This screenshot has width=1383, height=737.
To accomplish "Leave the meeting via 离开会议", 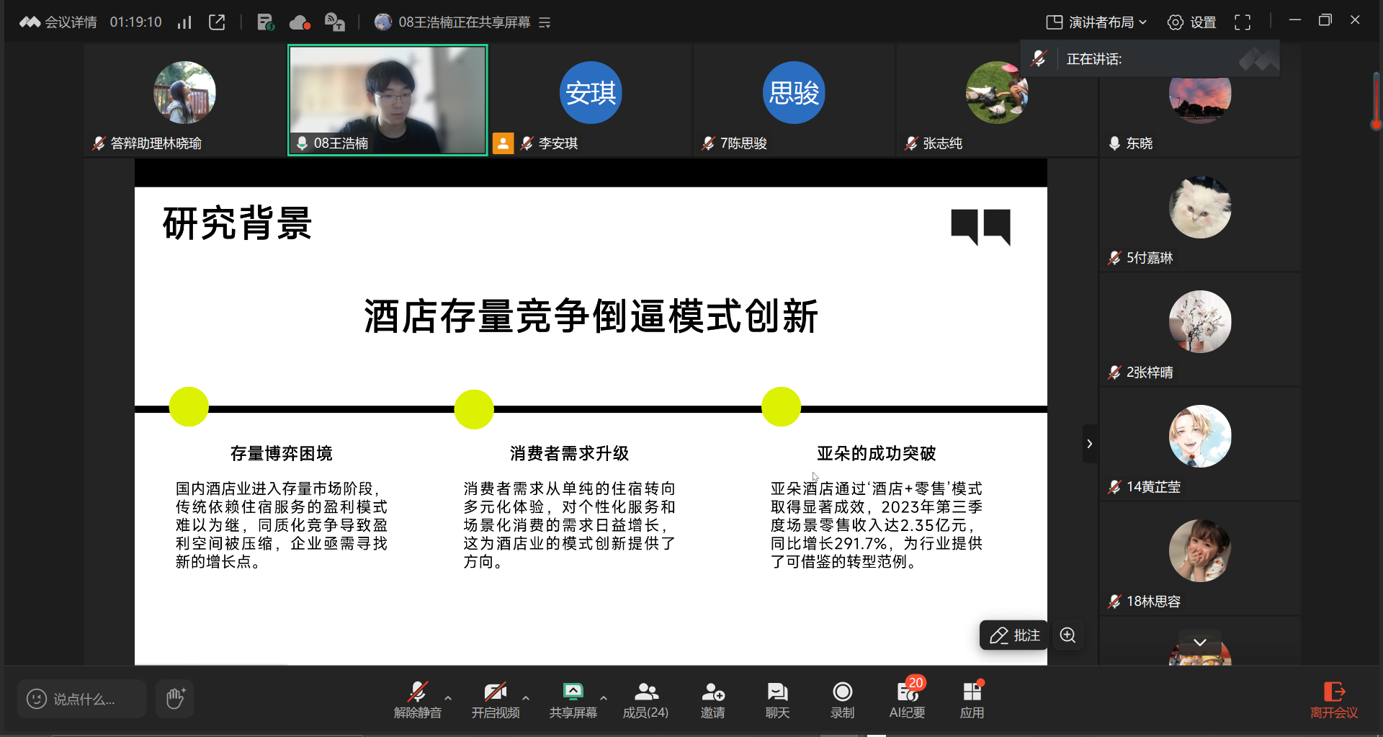I will (x=1334, y=697).
